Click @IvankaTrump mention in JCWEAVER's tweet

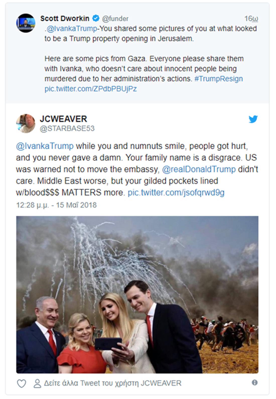point(45,146)
